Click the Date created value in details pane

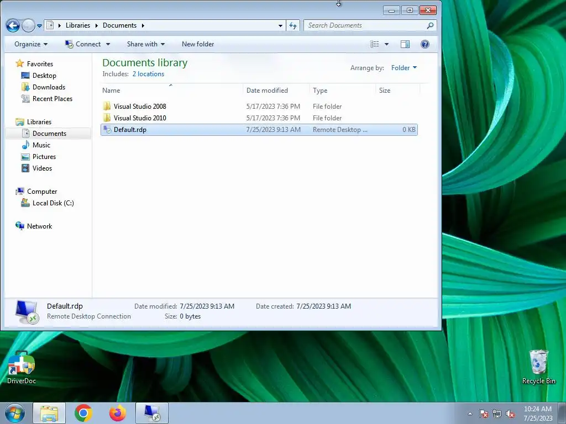323,306
